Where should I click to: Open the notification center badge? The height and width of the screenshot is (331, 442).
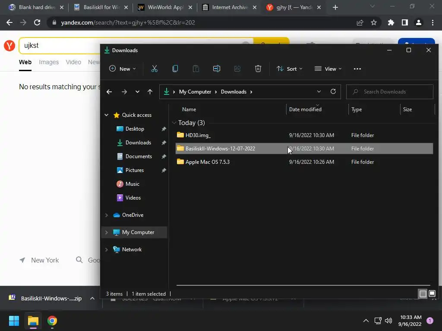[430, 321]
